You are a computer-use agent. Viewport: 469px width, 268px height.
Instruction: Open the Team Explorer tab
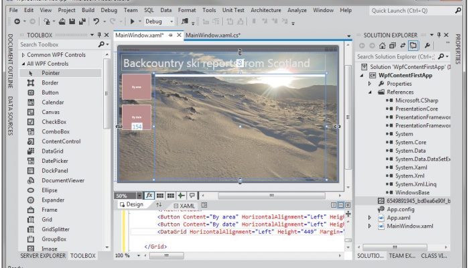402,256
